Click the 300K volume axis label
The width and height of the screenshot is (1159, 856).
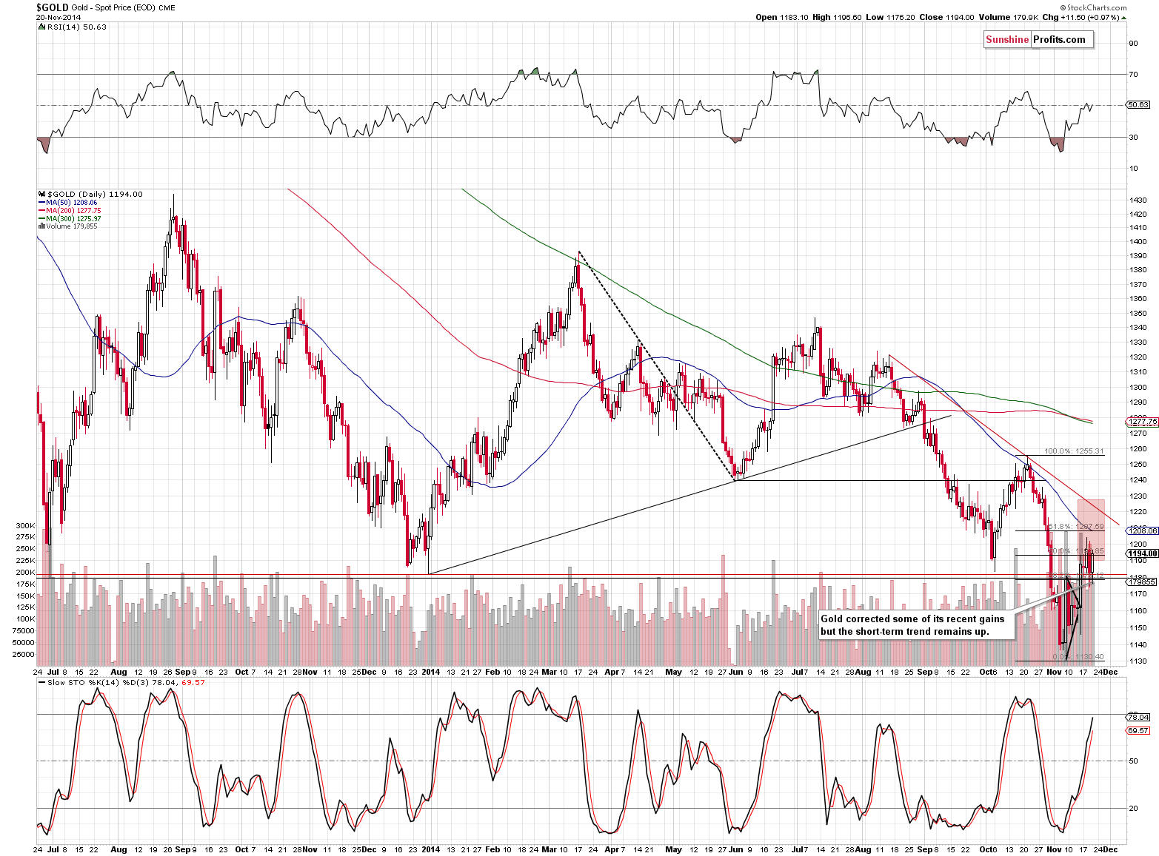tap(25, 525)
